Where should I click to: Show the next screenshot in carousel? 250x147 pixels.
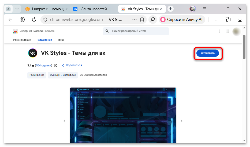click(182, 121)
